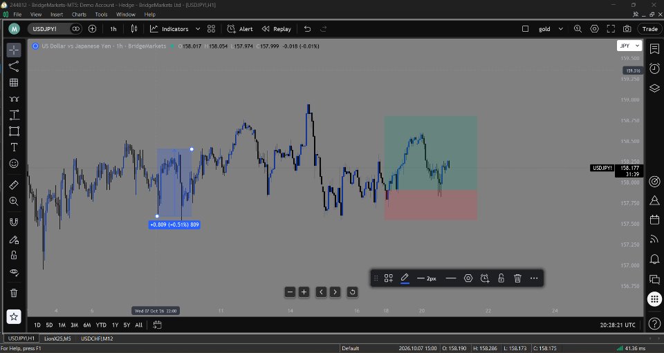The width and height of the screenshot is (664, 353).
Task: Open the Tools menu
Action: click(x=101, y=15)
